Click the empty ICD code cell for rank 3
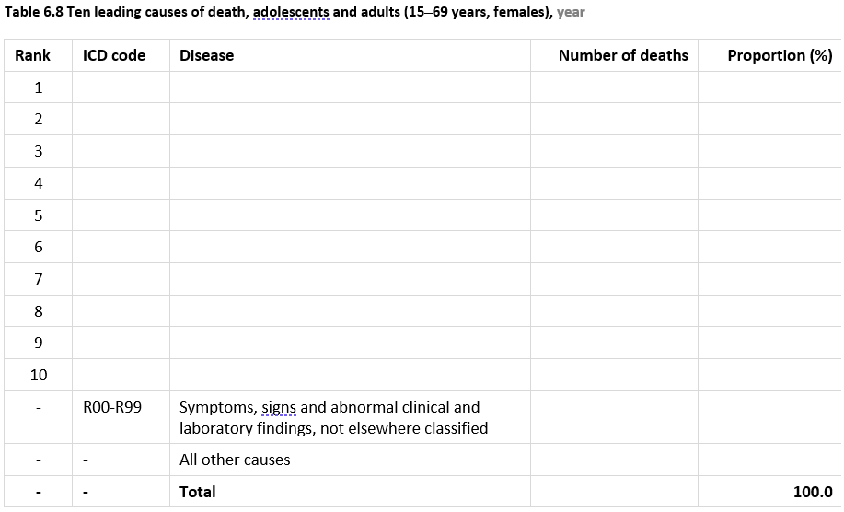The width and height of the screenshot is (844, 512). click(x=121, y=152)
